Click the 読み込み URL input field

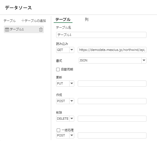click(x=112, y=50)
